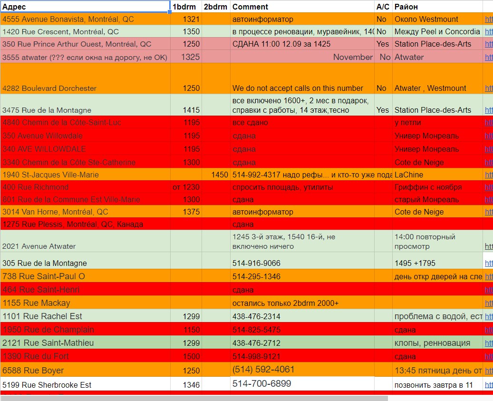493x401 pixels.
Task: Select the 3475 Rue de la Montagne cell
Action: [x=85, y=105]
